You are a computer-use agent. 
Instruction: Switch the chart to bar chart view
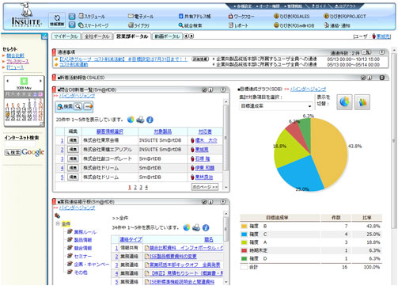(362, 102)
